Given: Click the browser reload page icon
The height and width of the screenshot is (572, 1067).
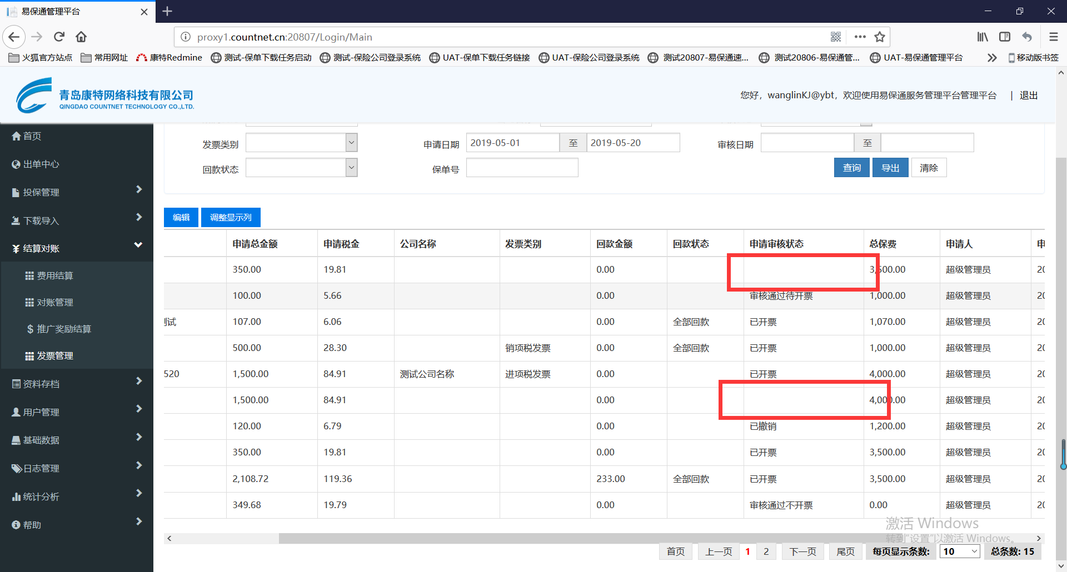Looking at the screenshot, I should [x=59, y=37].
